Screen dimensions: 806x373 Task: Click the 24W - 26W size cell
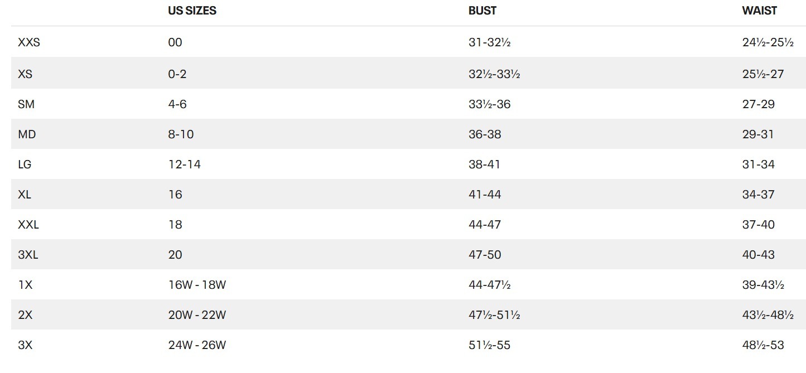coord(197,345)
